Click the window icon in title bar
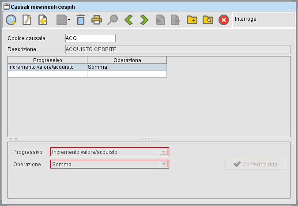 click(7, 7)
